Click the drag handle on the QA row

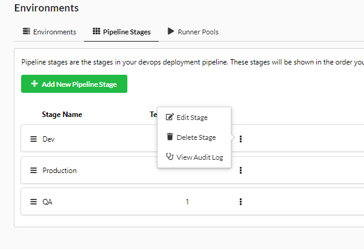(x=34, y=202)
